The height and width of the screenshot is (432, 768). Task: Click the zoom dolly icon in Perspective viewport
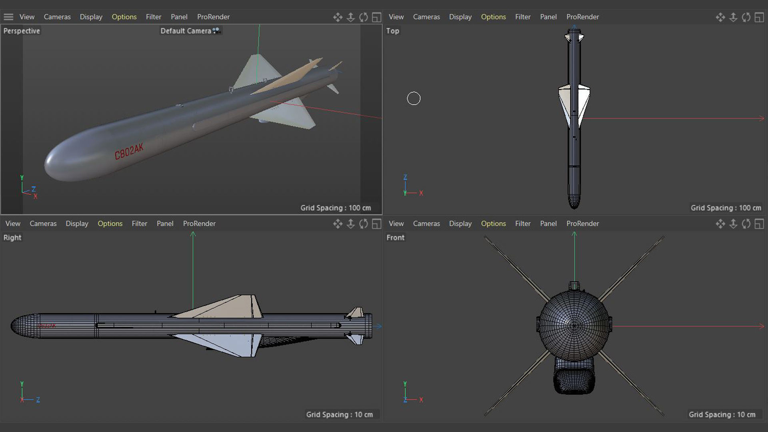point(350,17)
